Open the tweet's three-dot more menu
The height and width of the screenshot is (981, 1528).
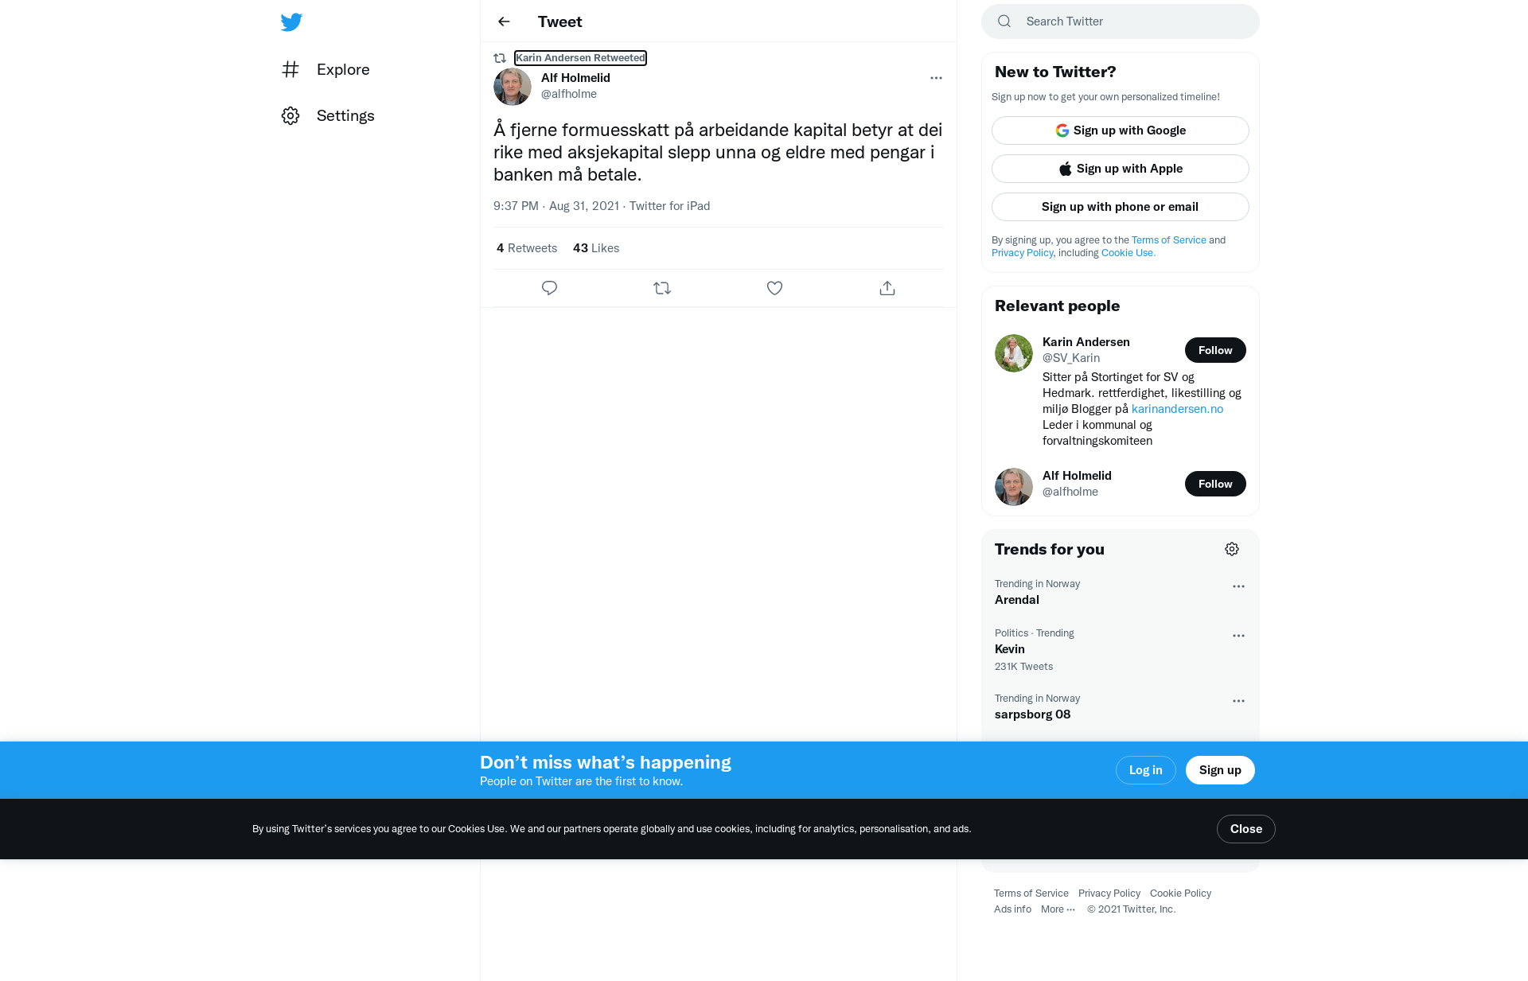pyautogui.click(x=936, y=78)
